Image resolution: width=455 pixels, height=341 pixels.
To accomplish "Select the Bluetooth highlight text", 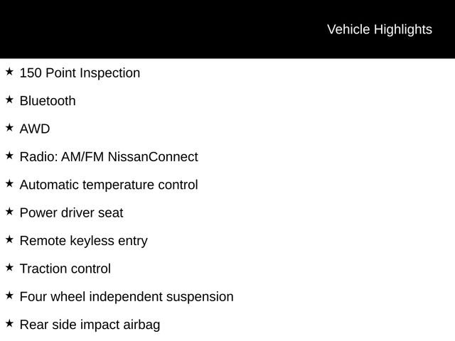I will pyautogui.click(x=48, y=101).
